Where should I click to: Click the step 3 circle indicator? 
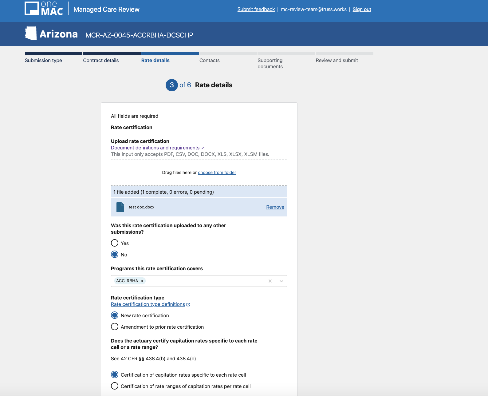pyautogui.click(x=171, y=85)
